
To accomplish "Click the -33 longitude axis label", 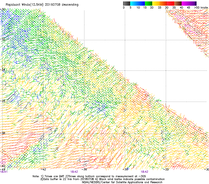I will coord(166,169).
